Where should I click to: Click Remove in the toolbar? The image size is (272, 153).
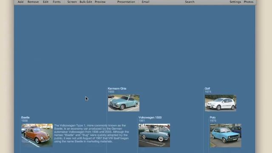point(33,2)
